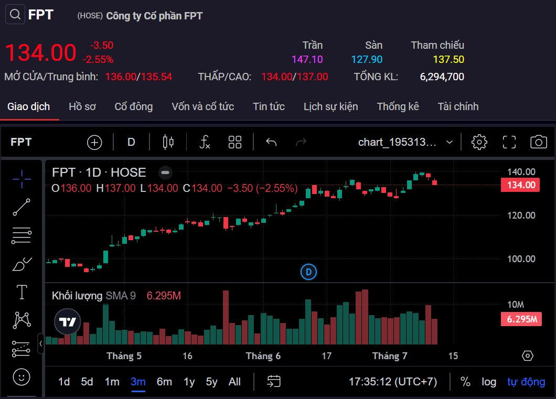Select the trend line drawing tool
556x399 pixels.
tap(21, 207)
